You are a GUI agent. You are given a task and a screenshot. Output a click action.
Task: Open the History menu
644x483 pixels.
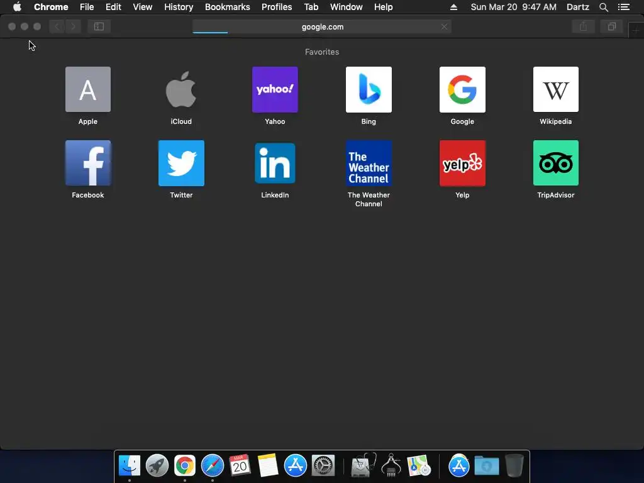pos(179,7)
